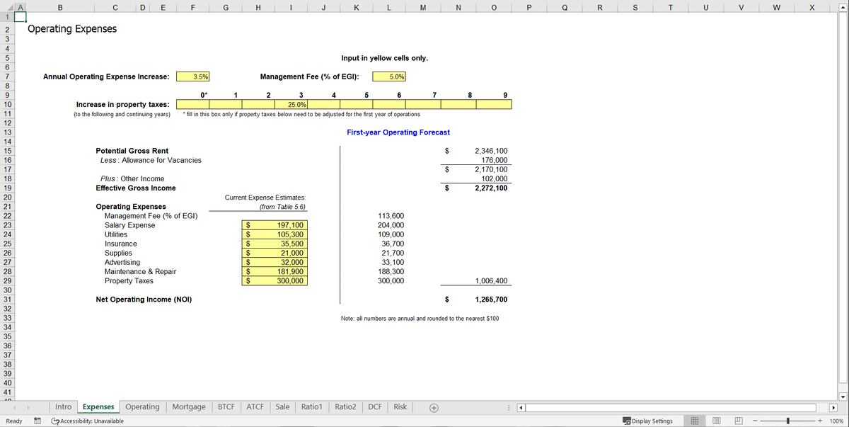Click the 100% zoom level button

(837, 420)
